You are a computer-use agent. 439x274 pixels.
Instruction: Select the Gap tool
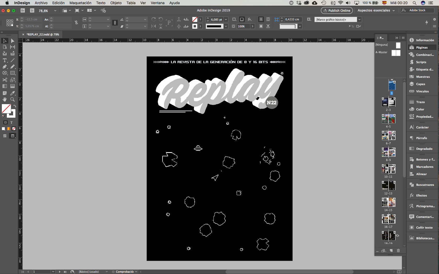click(13, 47)
